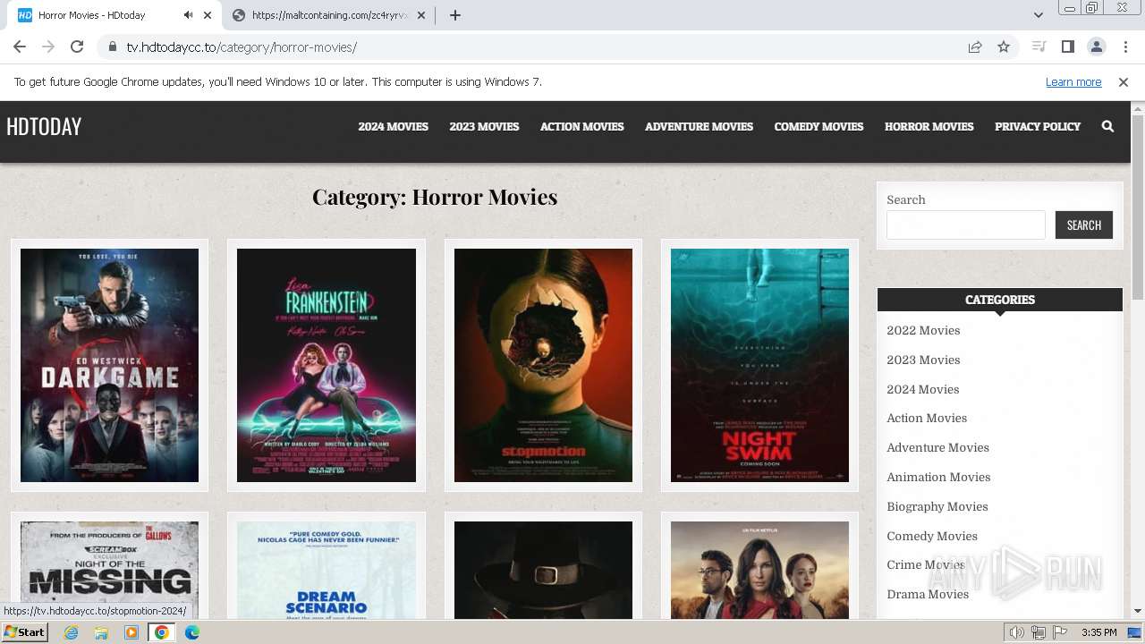Image resolution: width=1145 pixels, height=644 pixels.
Task: Focus the sidebar Search text field
Action: click(966, 225)
